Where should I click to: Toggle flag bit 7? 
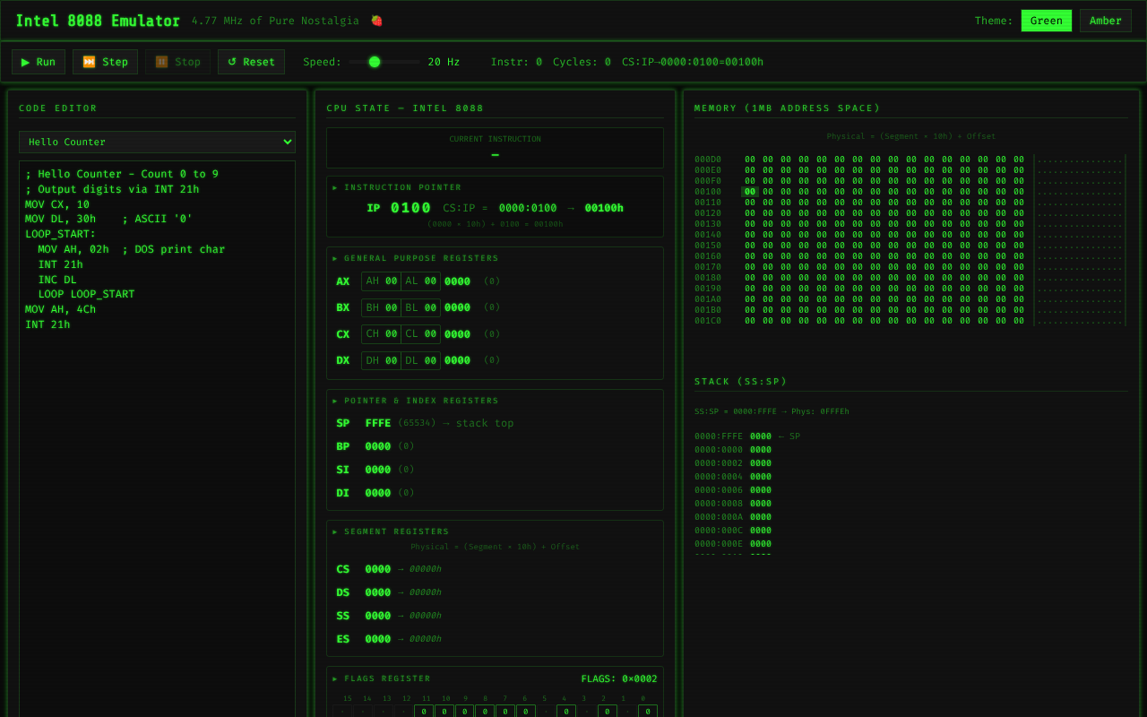(x=505, y=712)
